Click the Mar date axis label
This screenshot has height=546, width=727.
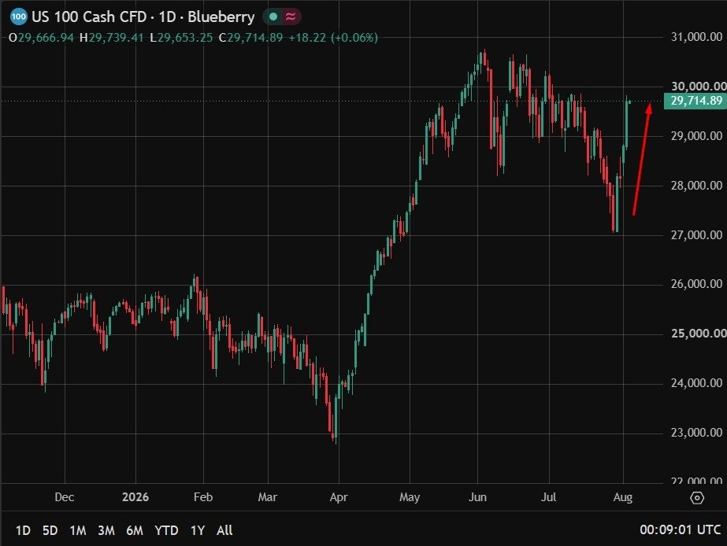[x=268, y=497]
